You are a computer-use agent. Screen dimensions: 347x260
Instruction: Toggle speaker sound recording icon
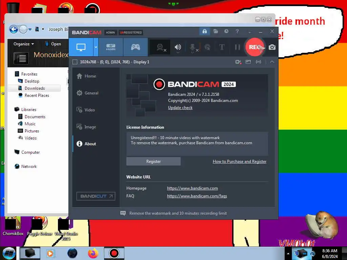pos(178,47)
